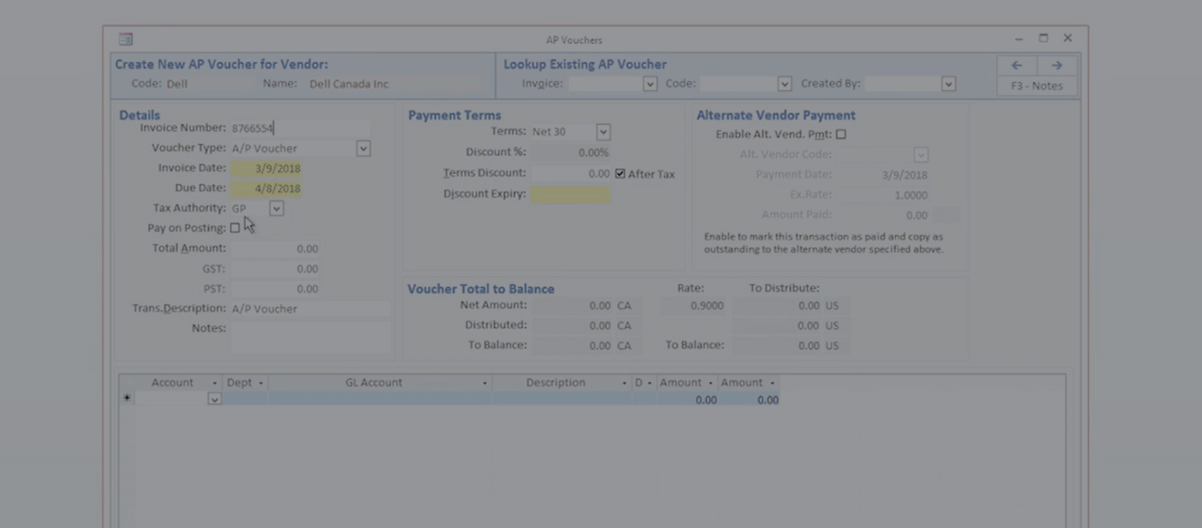Open the Dept column header filter arrow
The image size is (1202, 528).
pos(260,383)
